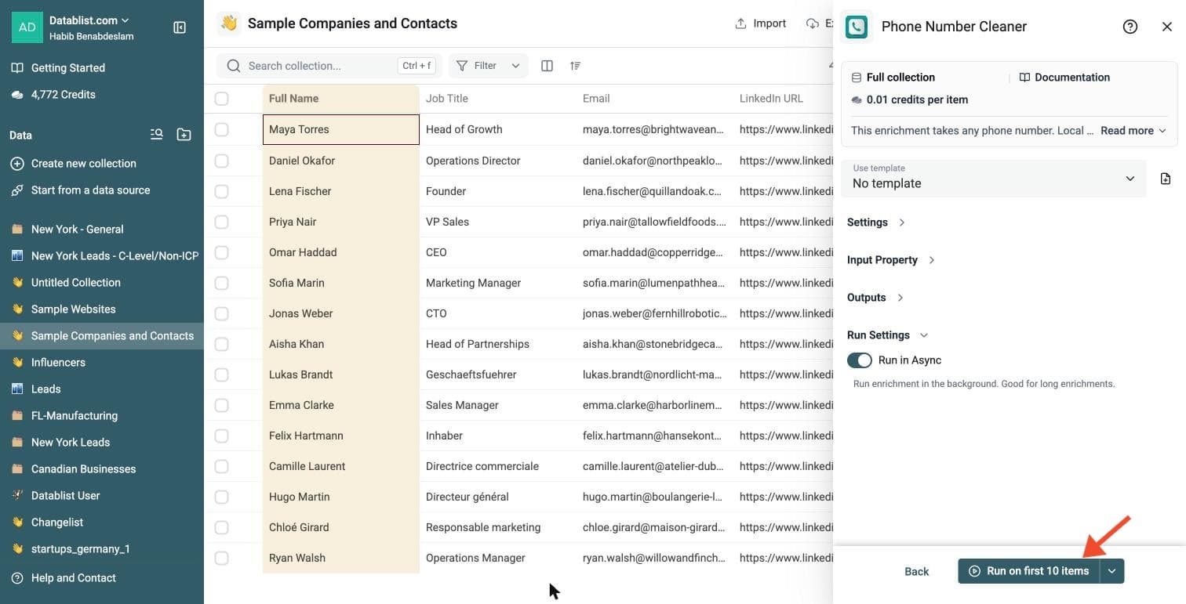The height and width of the screenshot is (604, 1186).
Task: Expand the Read more description
Action: (1133, 131)
